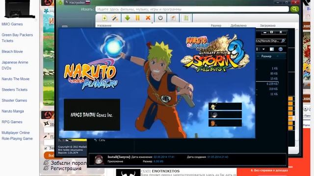The width and height of the screenshot is (314, 176).
Task: Click the MediaGet search field
Action: coord(192,9)
